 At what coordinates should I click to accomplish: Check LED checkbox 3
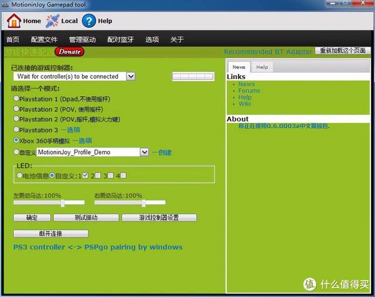[111, 175]
